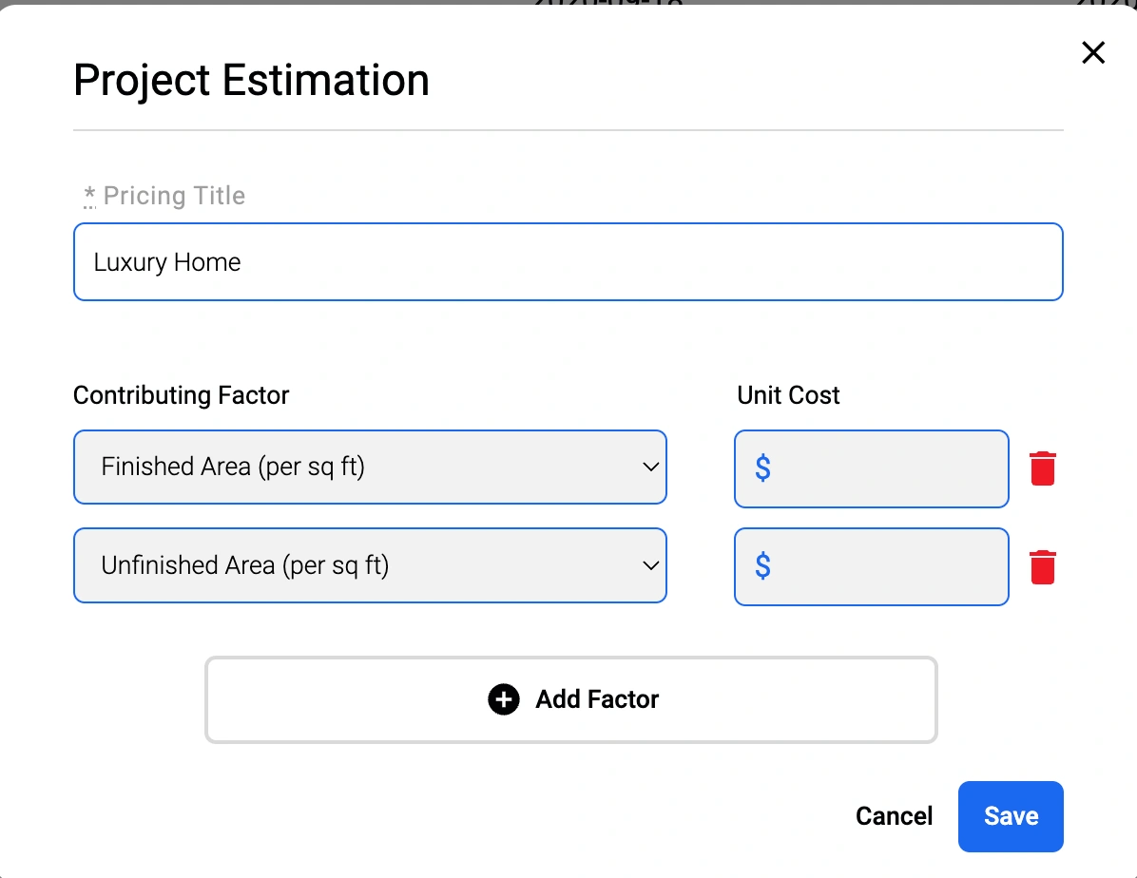The width and height of the screenshot is (1137, 878).
Task: Cancel the pricing changes
Action: coord(894,816)
